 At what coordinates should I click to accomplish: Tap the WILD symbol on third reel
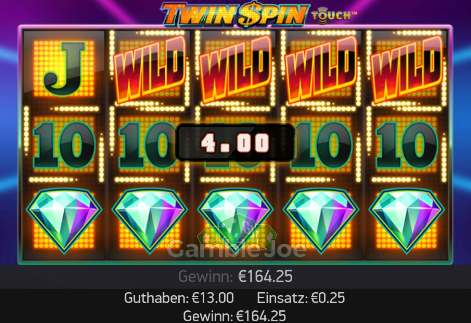[235, 69]
